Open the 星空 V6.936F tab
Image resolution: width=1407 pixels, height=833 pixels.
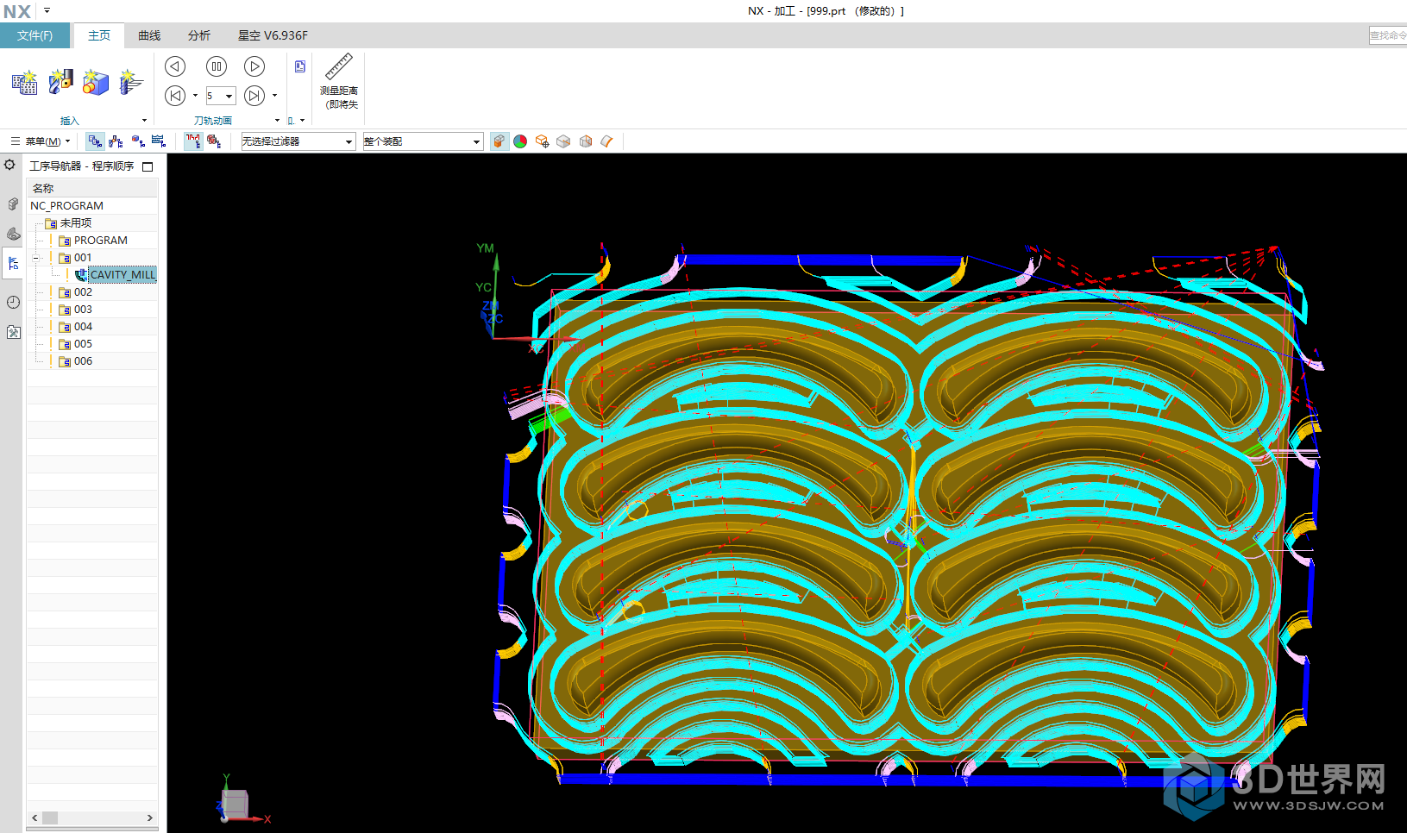click(x=273, y=35)
